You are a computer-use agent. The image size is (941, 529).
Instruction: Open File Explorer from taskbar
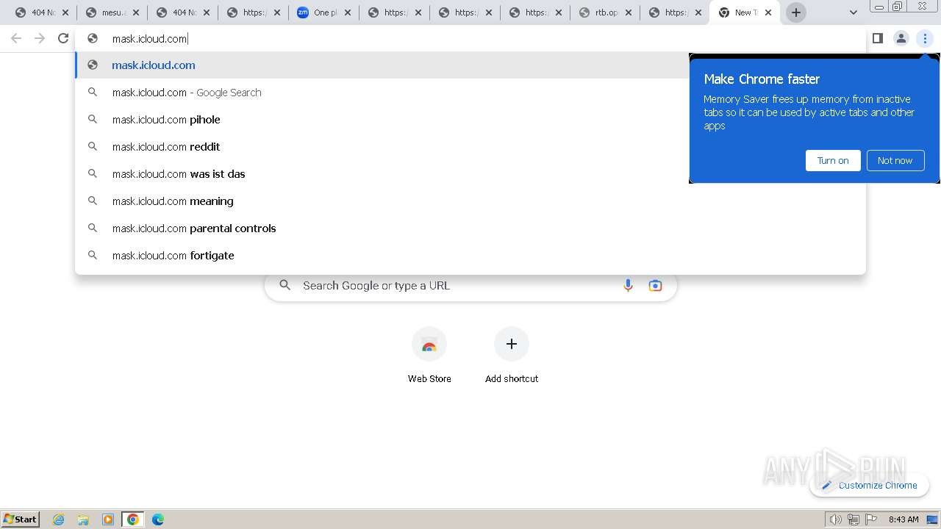83,519
